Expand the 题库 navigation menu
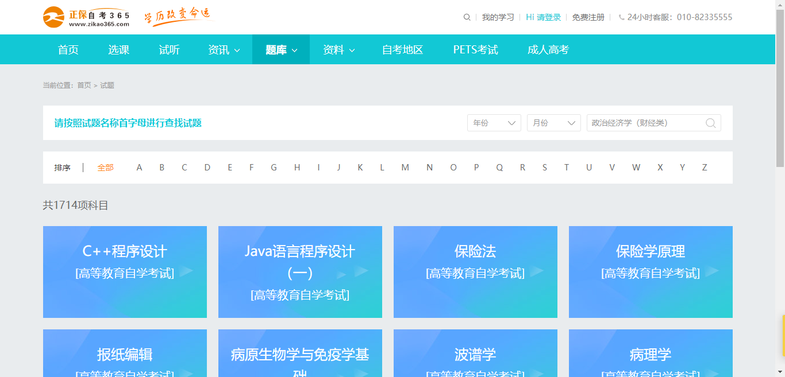 [x=281, y=50]
